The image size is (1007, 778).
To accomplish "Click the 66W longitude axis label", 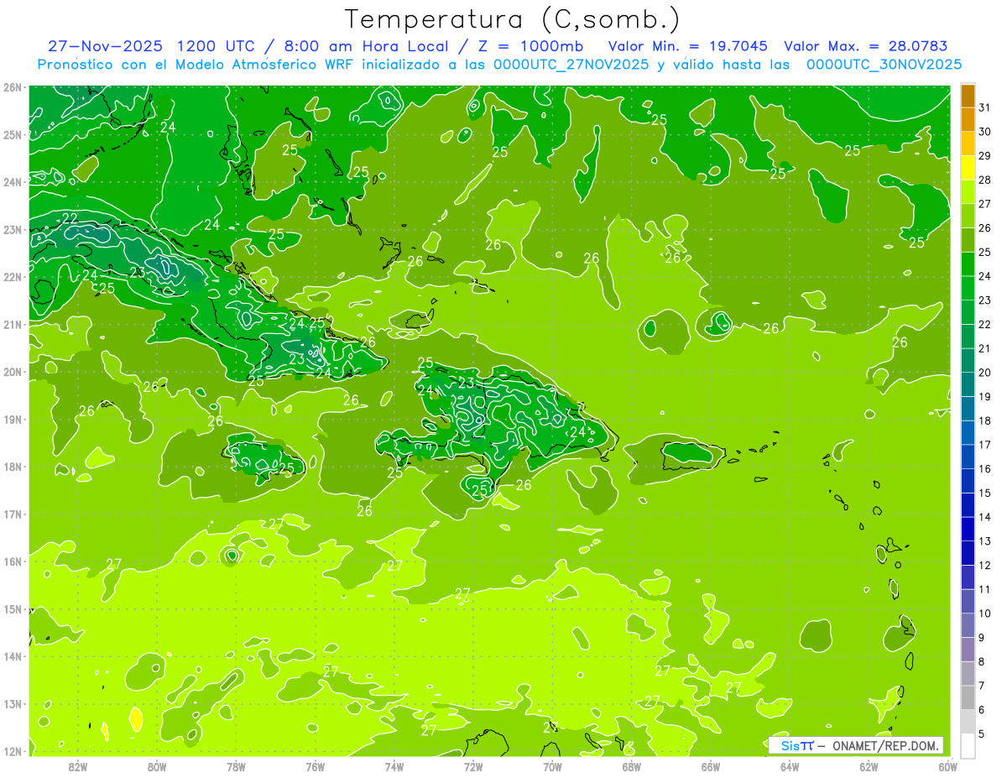I will coord(710,766).
